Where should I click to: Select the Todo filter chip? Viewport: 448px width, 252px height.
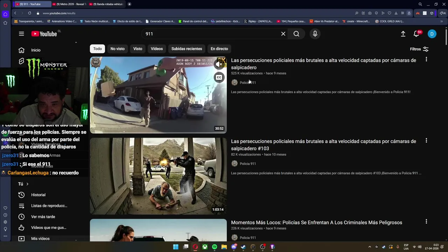click(97, 49)
